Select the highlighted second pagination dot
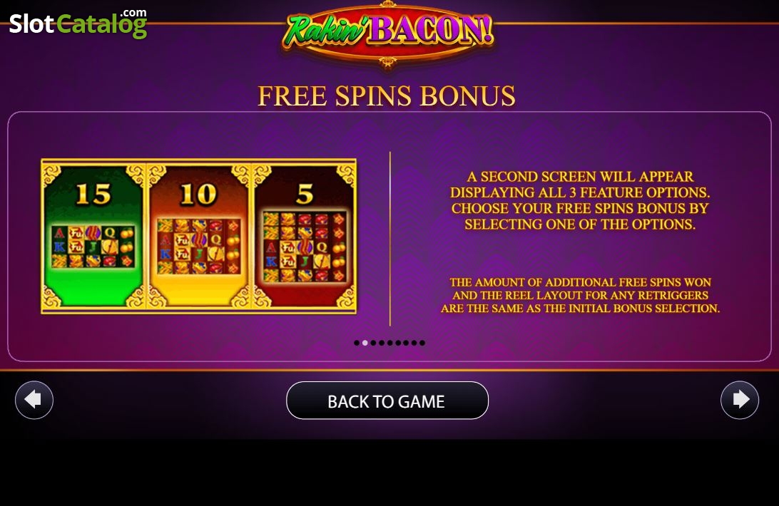This screenshot has height=506, width=779. click(365, 343)
